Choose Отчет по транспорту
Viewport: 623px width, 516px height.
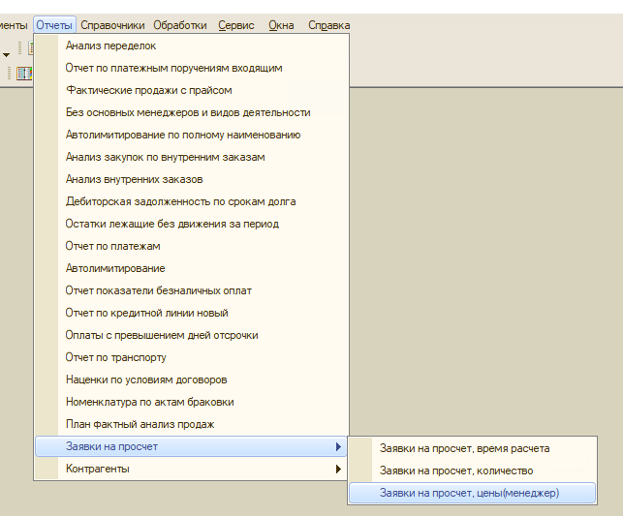pyautogui.click(x=192, y=357)
